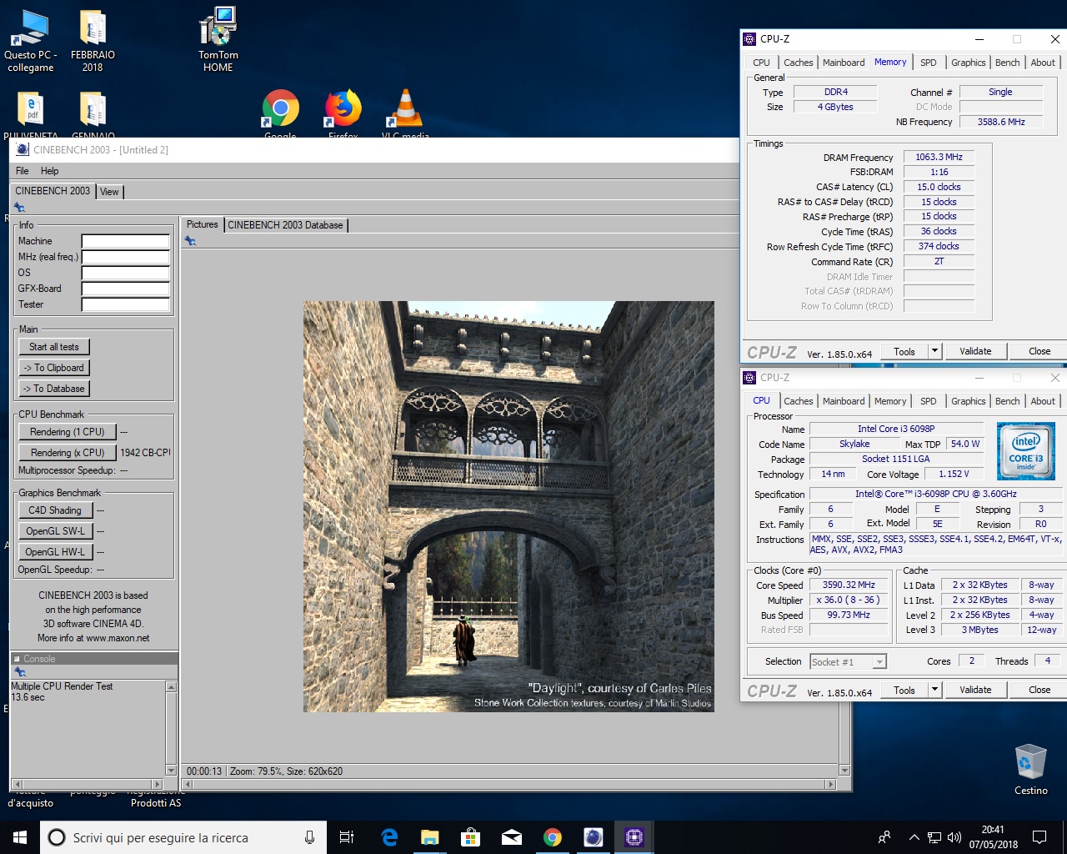Open Mainboard tab in lower CPU-Z window
This screenshot has height=854, width=1067.
(844, 401)
